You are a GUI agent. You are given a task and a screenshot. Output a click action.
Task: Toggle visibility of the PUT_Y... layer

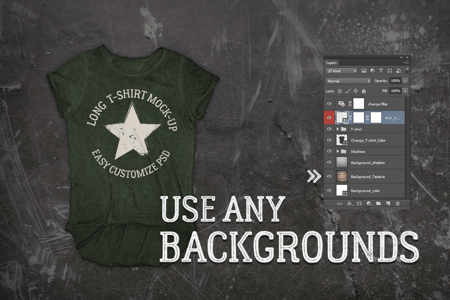329,118
